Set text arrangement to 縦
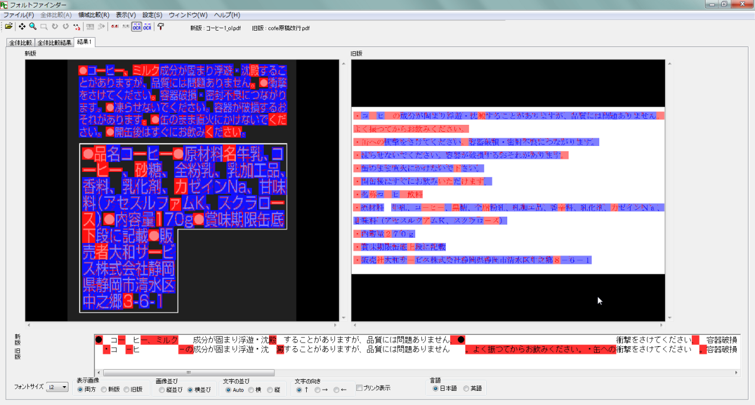Viewport: 755px width, 405px height. (273, 390)
